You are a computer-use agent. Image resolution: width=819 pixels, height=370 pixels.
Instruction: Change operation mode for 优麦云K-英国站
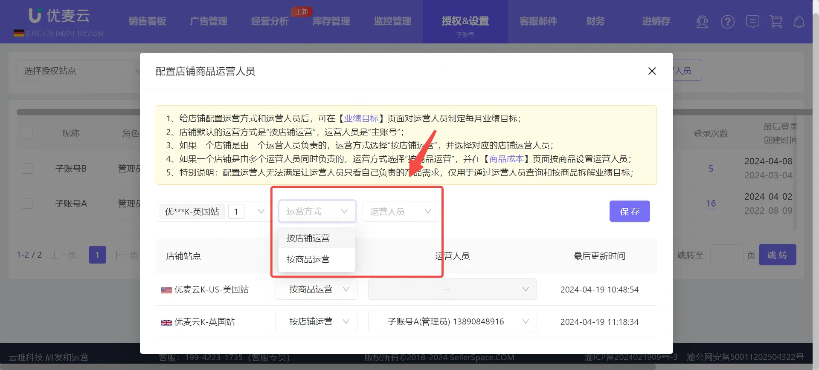[x=317, y=322]
